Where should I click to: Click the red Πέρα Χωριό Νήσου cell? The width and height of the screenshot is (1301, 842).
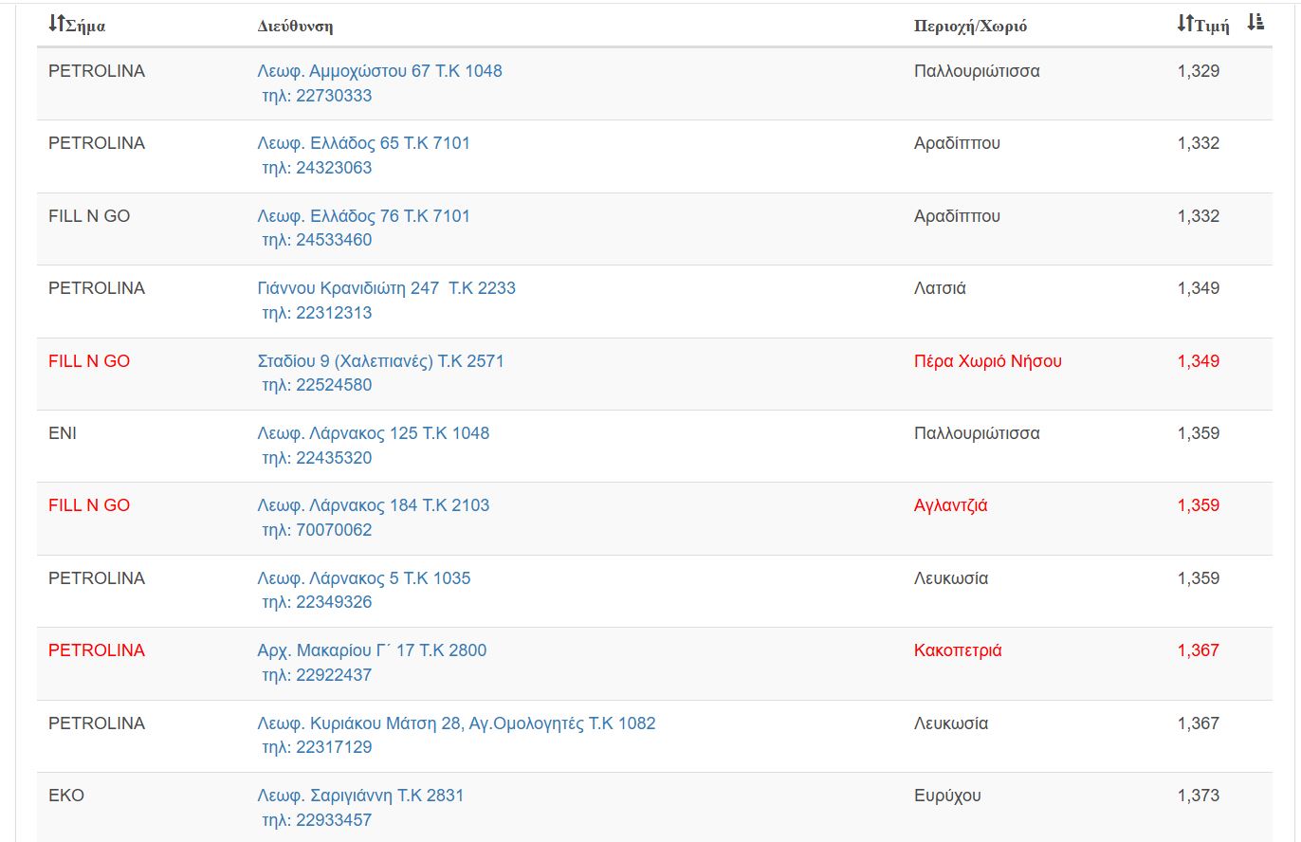[987, 361]
